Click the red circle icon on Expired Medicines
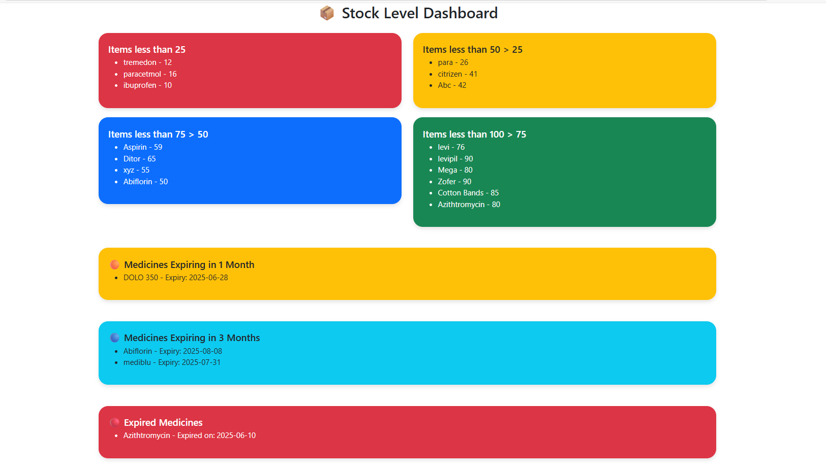The height and width of the screenshot is (470, 826). tap(114, 422)
